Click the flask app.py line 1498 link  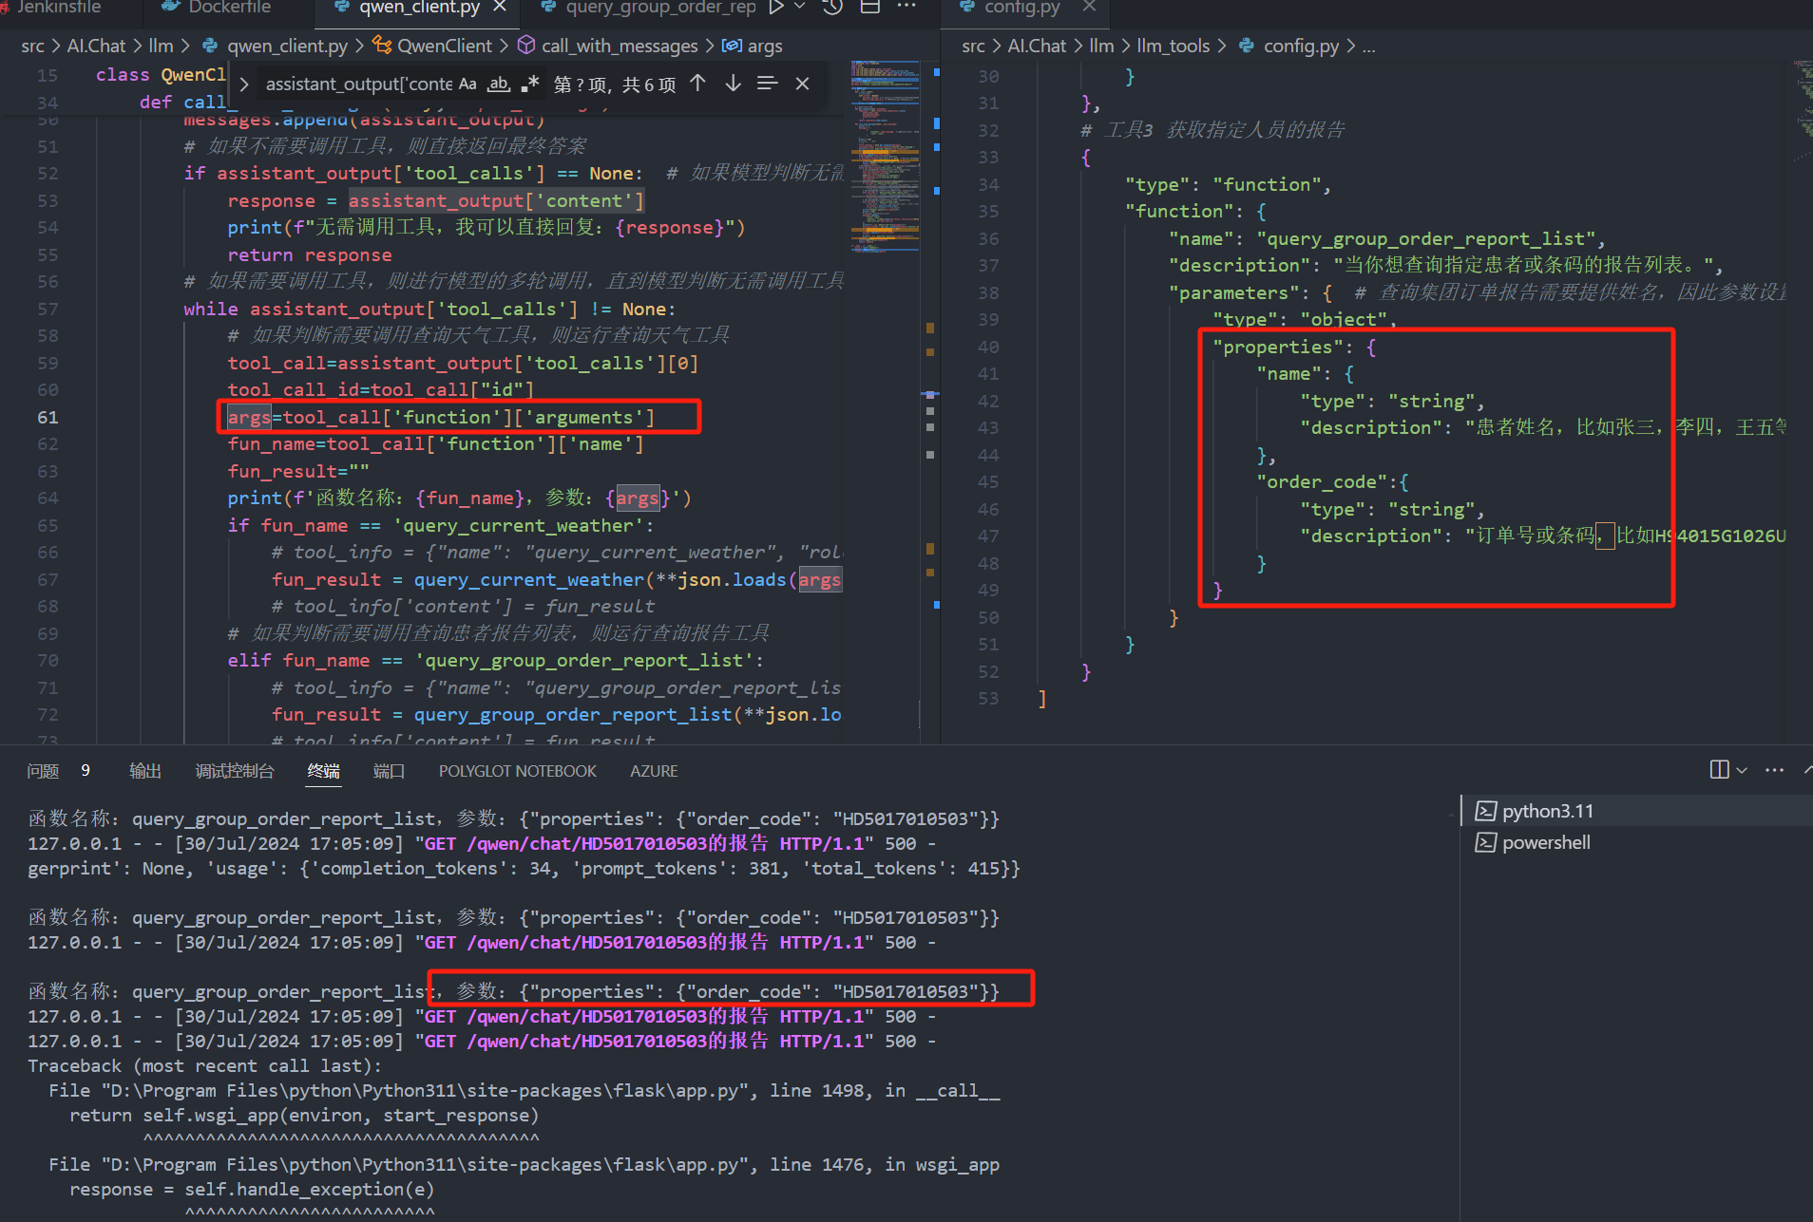point(428,1090)
